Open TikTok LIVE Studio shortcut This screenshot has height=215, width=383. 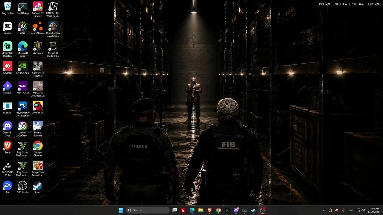(38, 10)
